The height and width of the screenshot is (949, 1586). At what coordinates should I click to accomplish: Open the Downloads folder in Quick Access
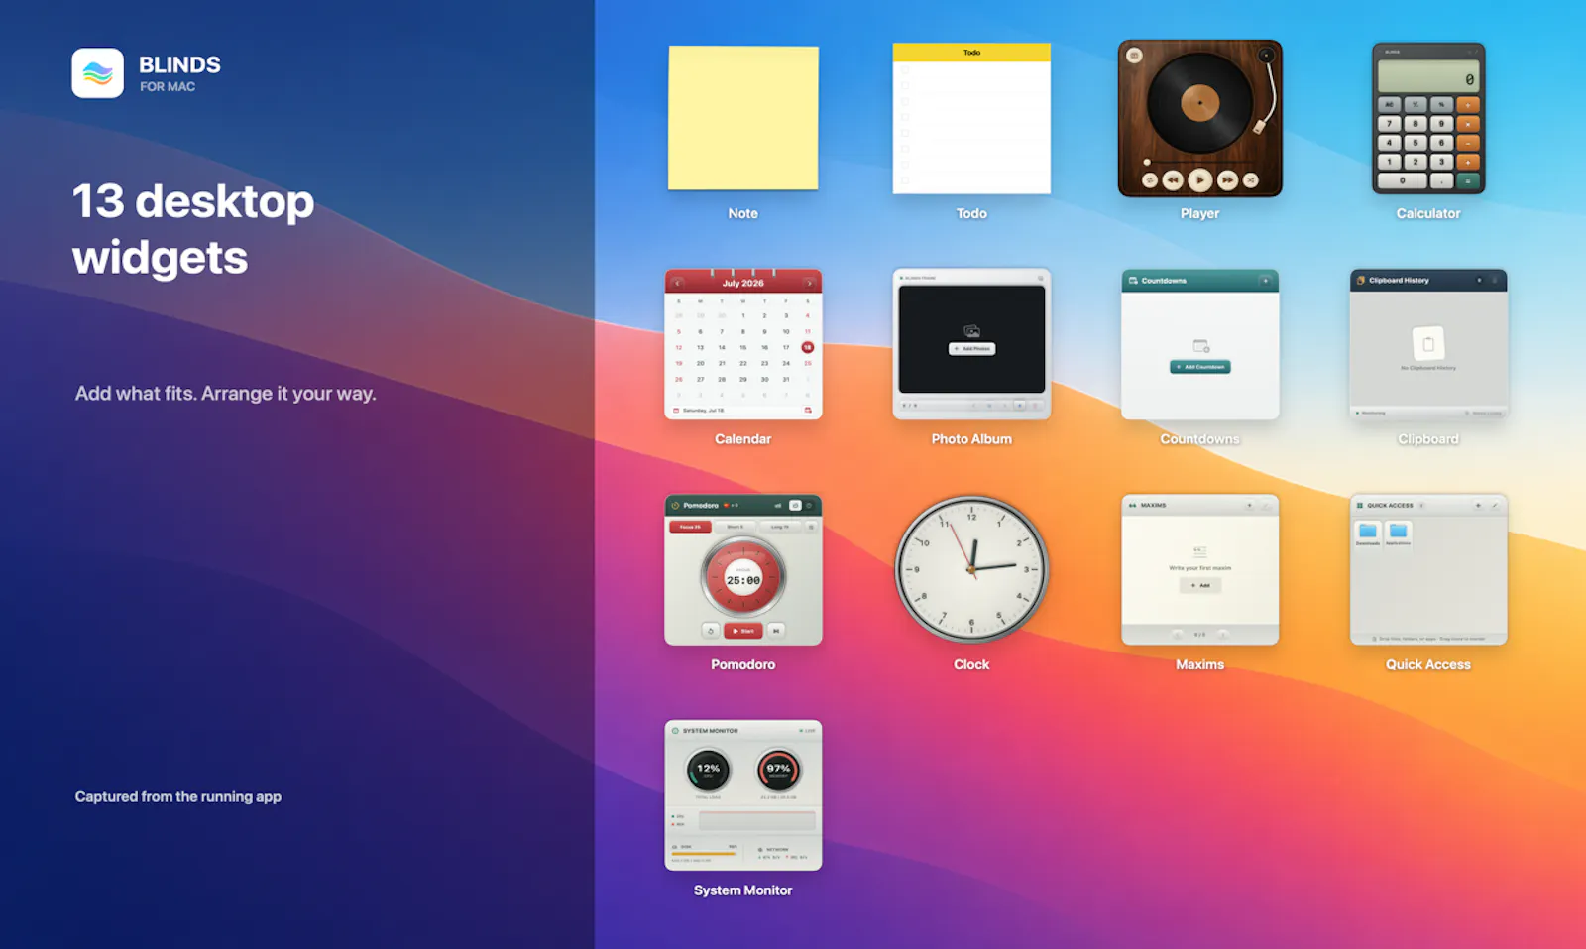coord(1368,534)
